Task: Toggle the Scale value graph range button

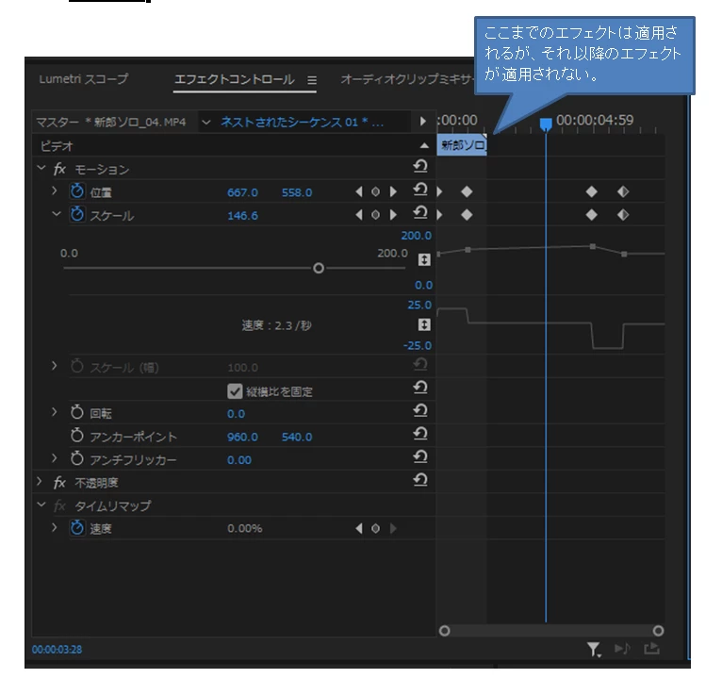Action: [x=424, y=259]
